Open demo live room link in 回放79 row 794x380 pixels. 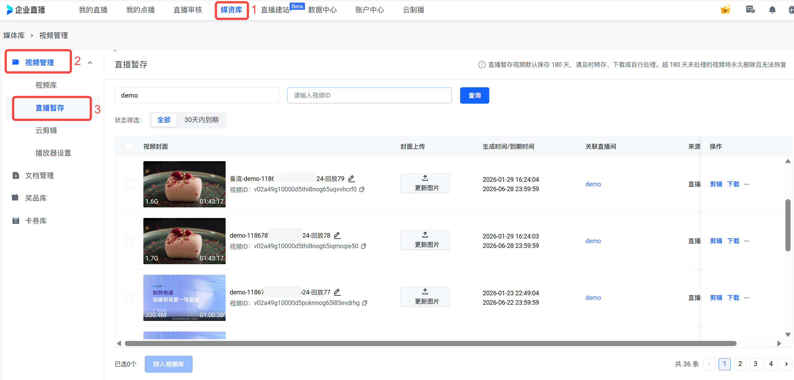[x=593, y=184]
